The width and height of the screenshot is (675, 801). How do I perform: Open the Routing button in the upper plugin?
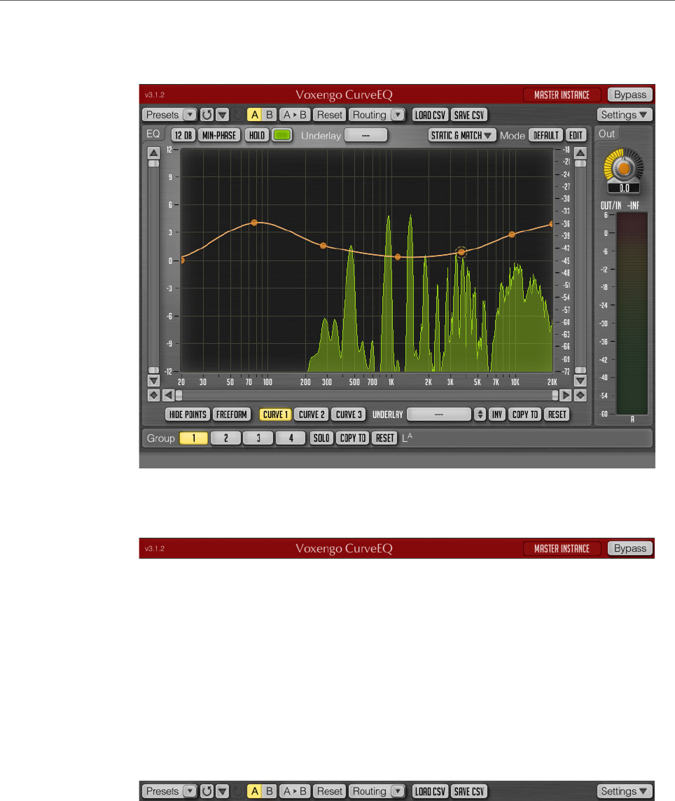point(370,115)
